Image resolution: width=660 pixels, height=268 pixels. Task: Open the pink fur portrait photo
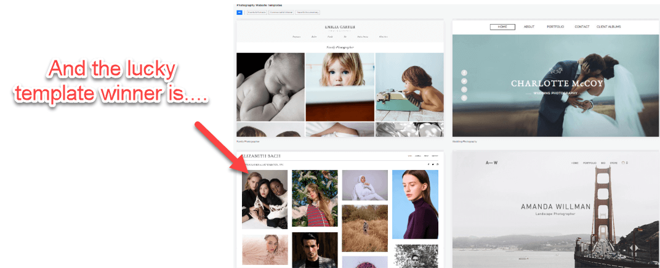coord(265,250)
